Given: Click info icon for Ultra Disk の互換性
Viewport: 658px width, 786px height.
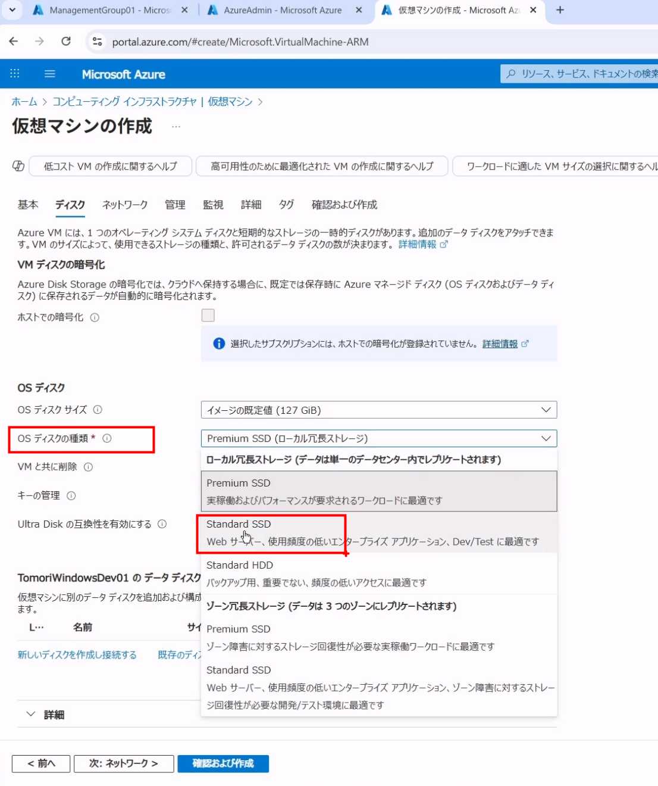Looking at the screenshot, I should pyautogui.click(x=162, y=524).
